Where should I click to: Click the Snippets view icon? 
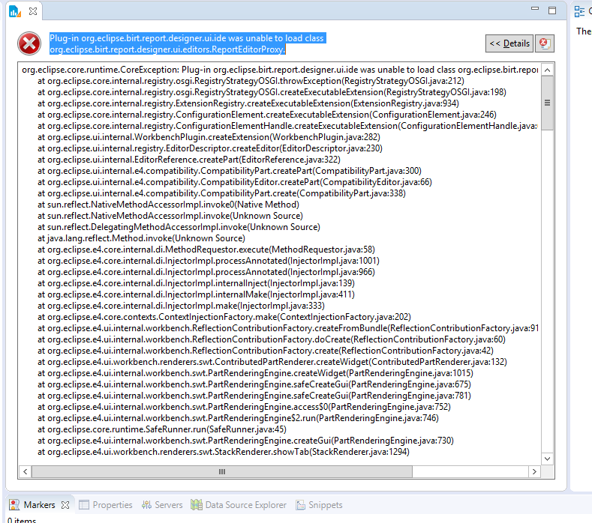click(x=301, y=505)
